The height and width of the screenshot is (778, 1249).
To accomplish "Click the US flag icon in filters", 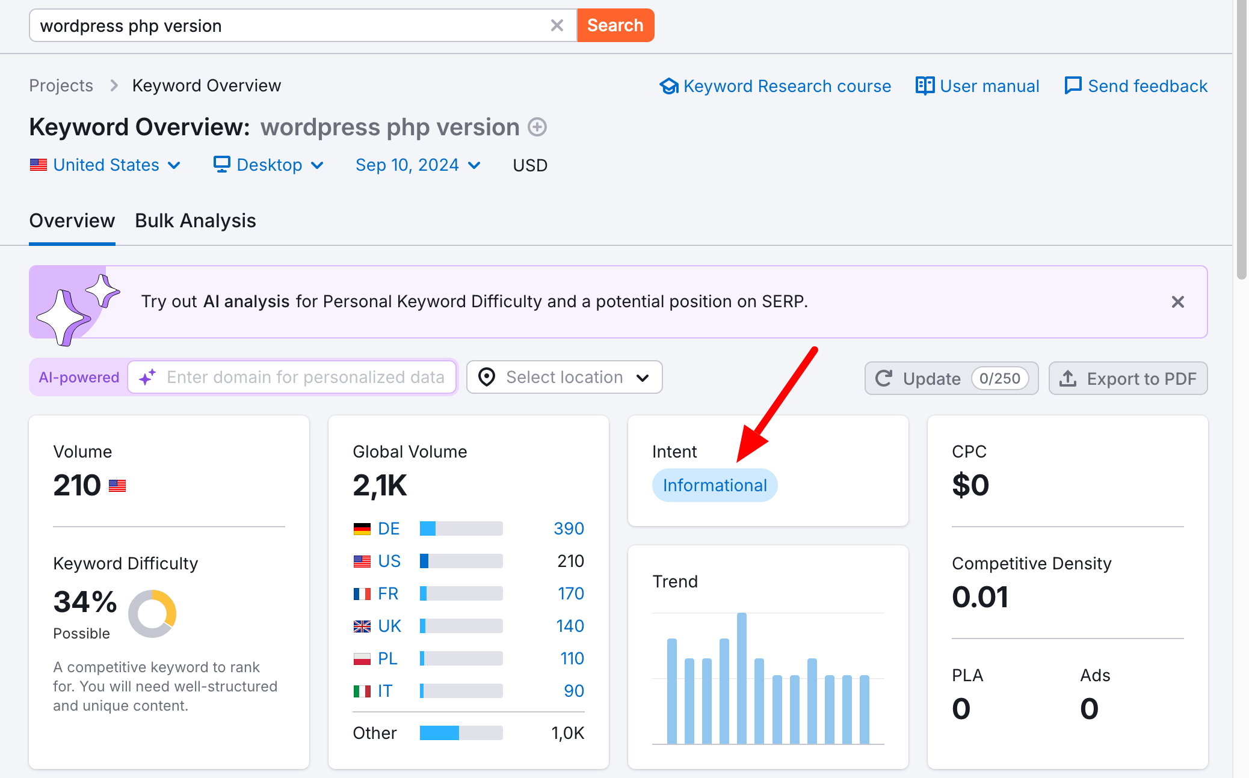I will click(x=39, y=165).
